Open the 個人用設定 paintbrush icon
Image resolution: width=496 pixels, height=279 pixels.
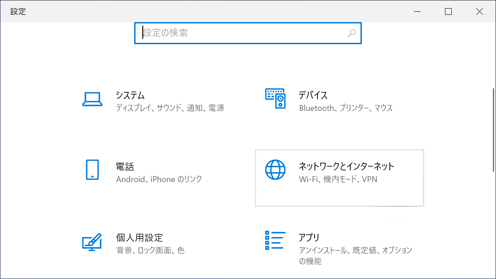coord(92,242)
